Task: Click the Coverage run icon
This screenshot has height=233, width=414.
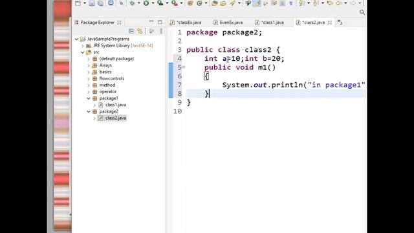Action: (x=160, y=3)
